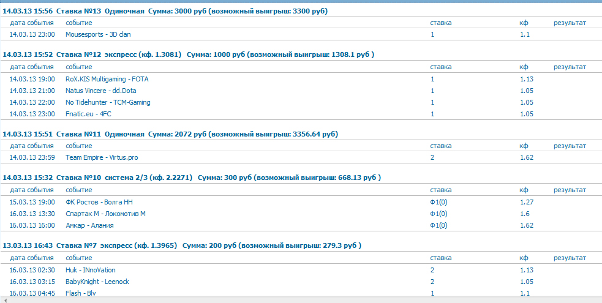The image size is (602, 303).
Task: Click Ф1(0) stake in ФК Ростов row
Action: (x=439, y=202)
